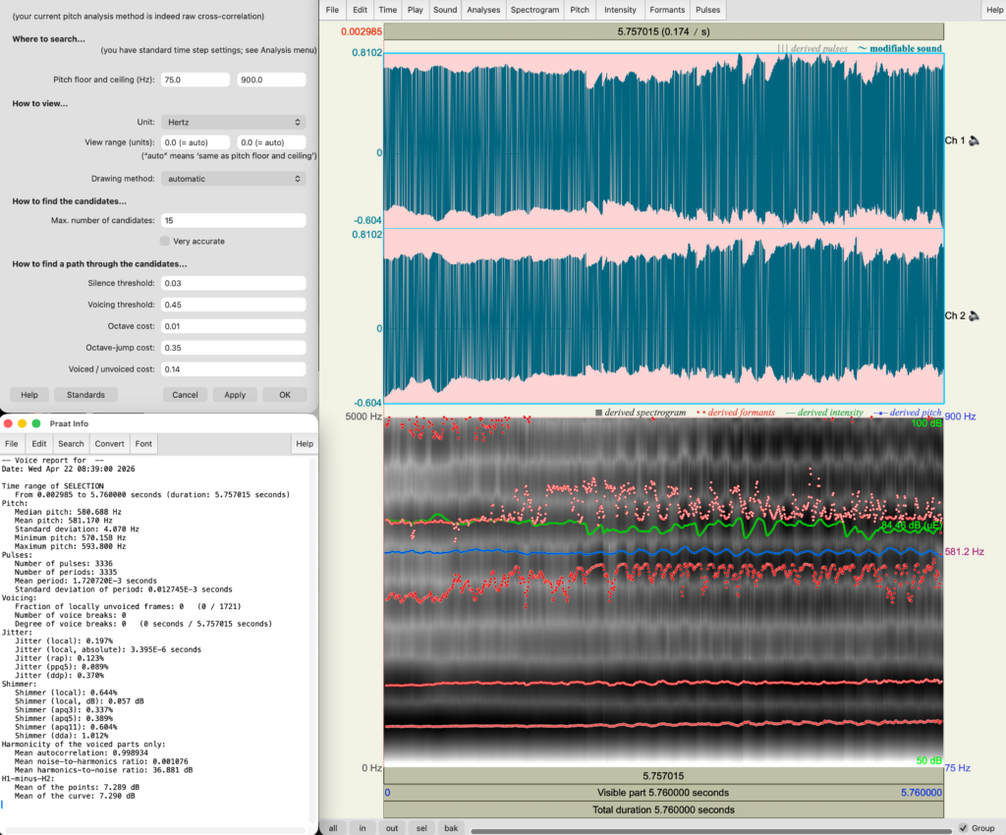The height and width of the screenshot is (835, 1006).
Task: Open the Drawing method dropdown
Action: point(233,179)
